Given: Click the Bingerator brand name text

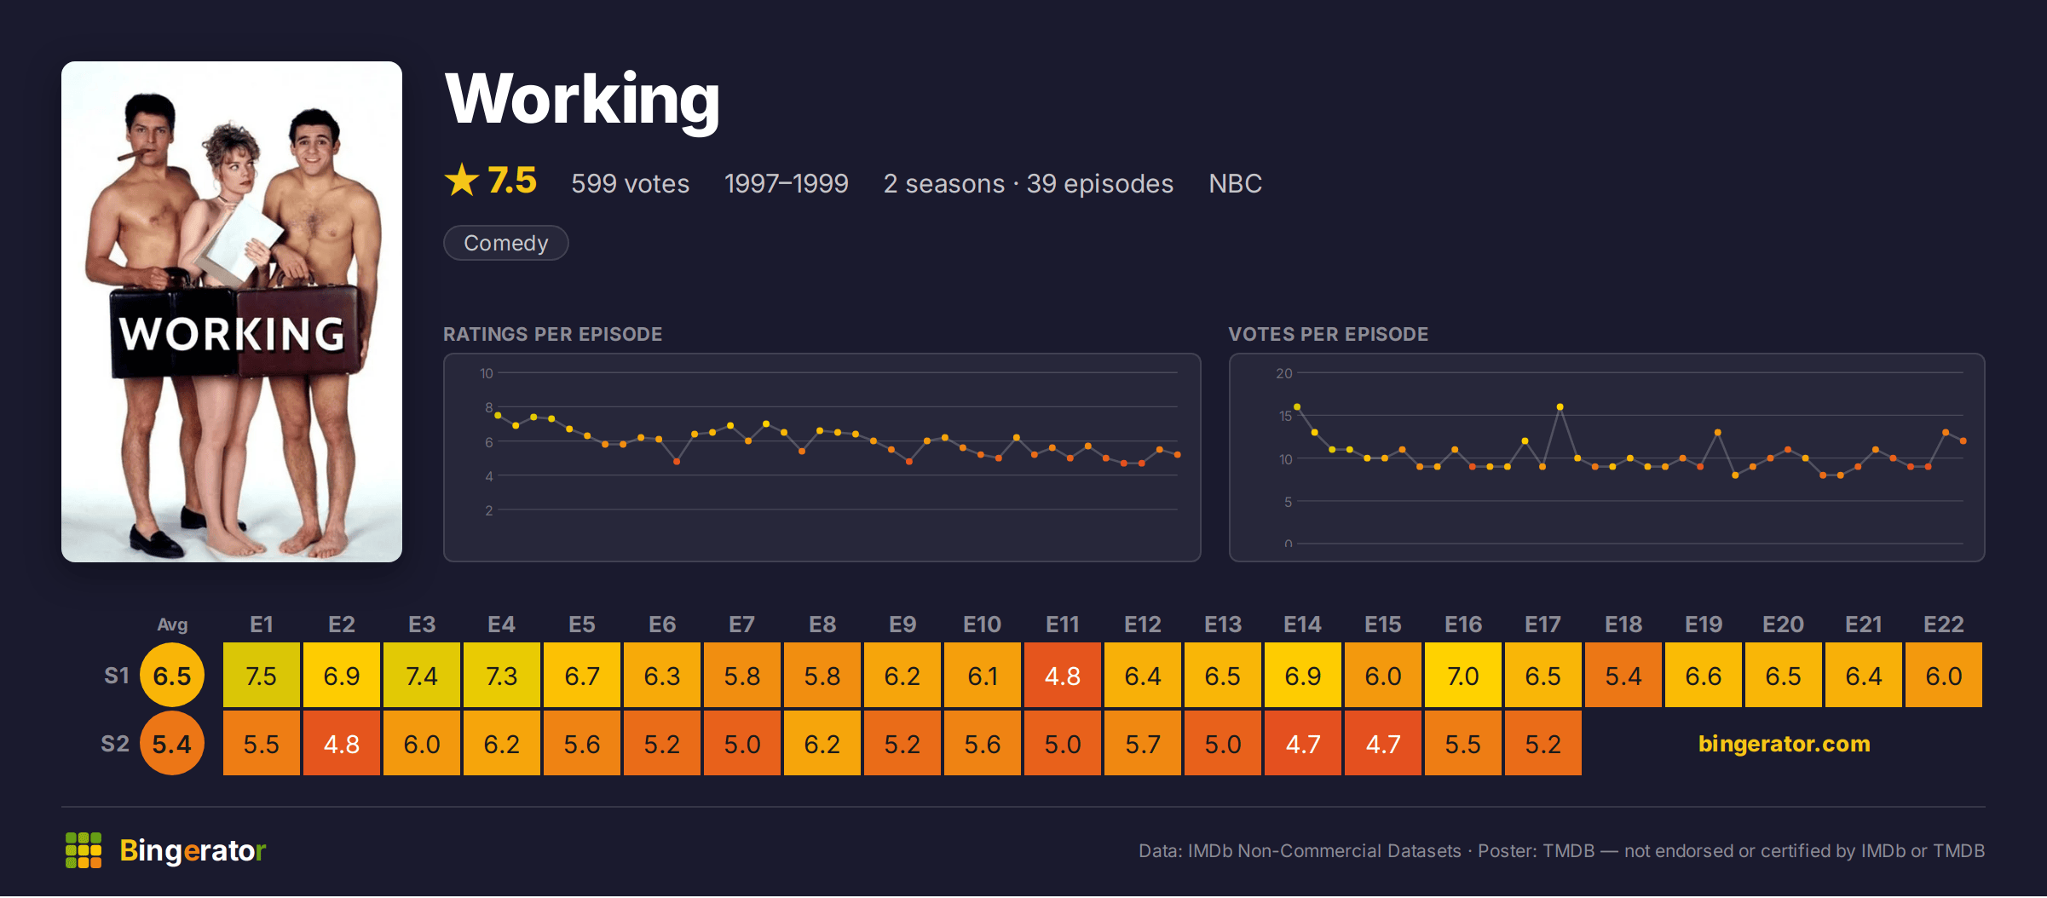Looking at the screenshot, I should 193,850.
